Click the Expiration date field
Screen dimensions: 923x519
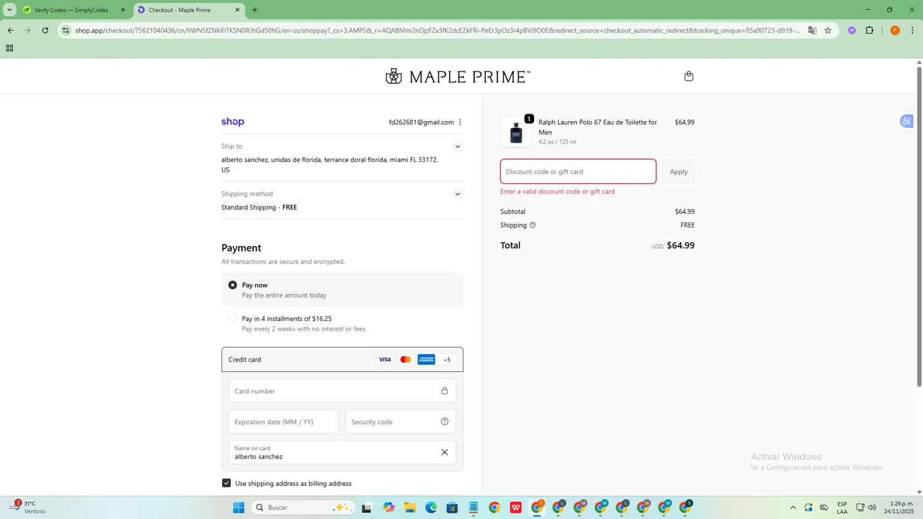pyautogui.click(x=284, y=422)
